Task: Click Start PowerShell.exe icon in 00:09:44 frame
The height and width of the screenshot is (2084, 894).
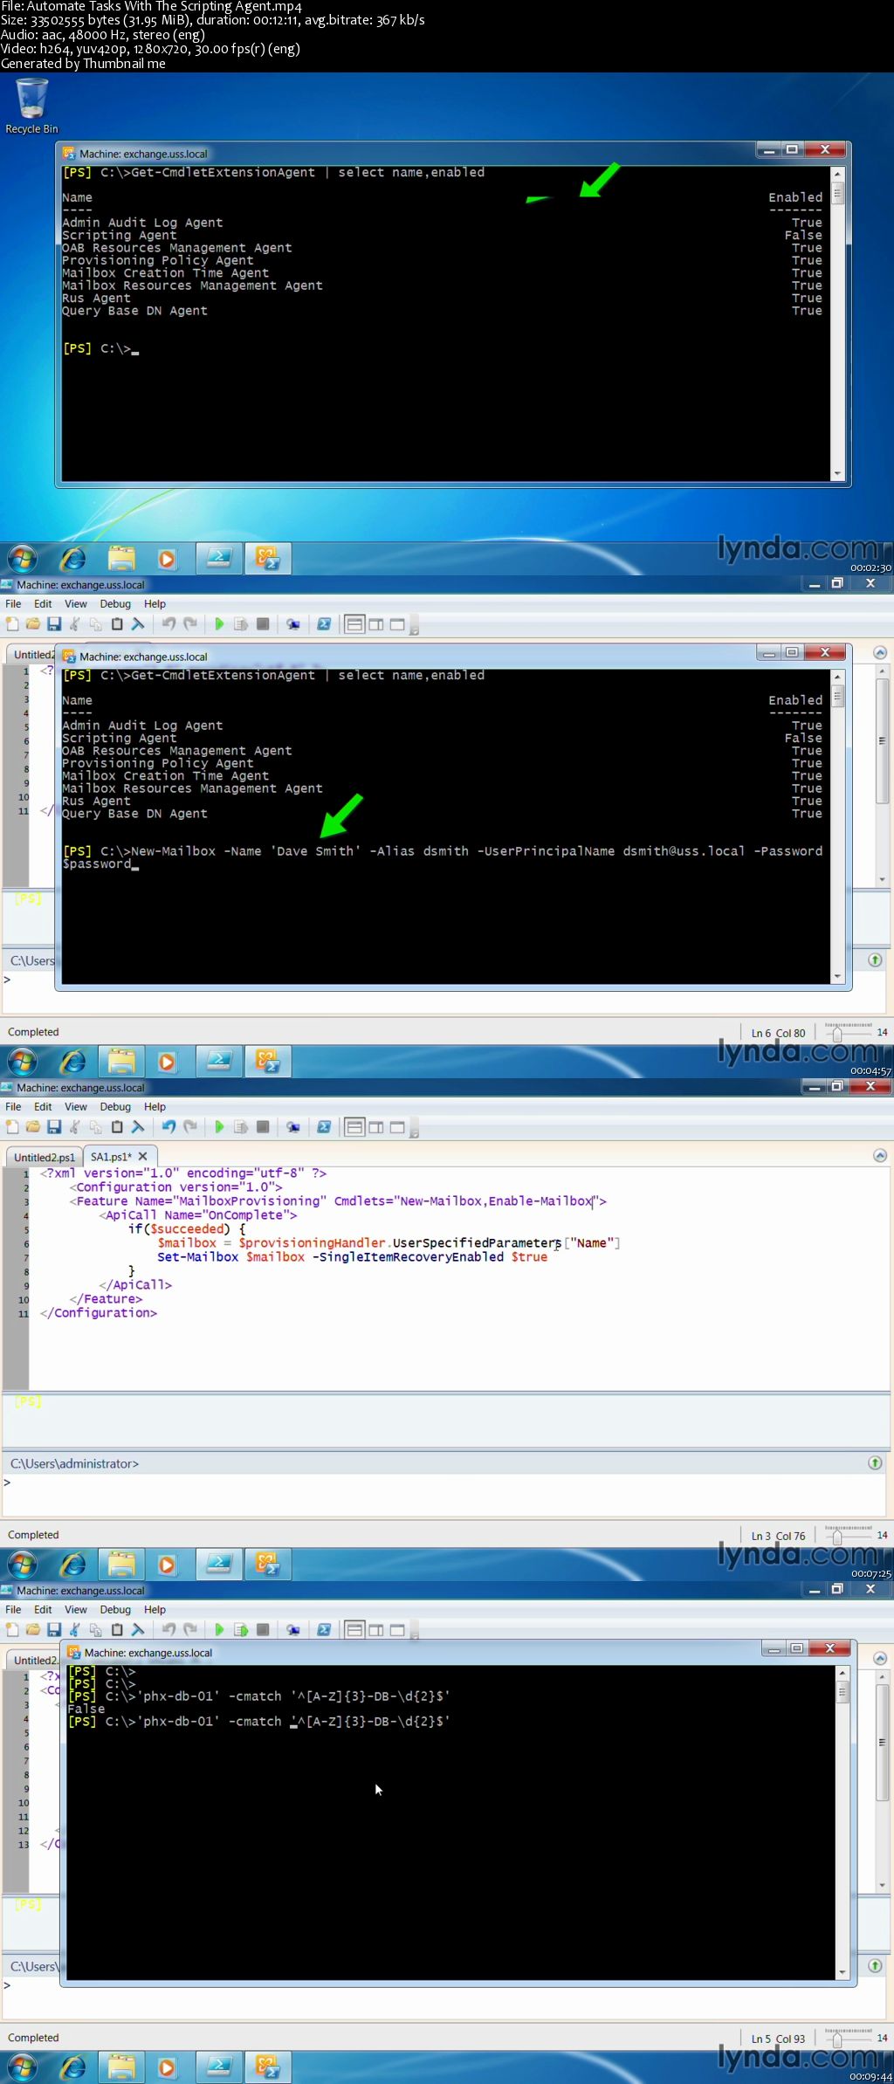Action: 324,1630
